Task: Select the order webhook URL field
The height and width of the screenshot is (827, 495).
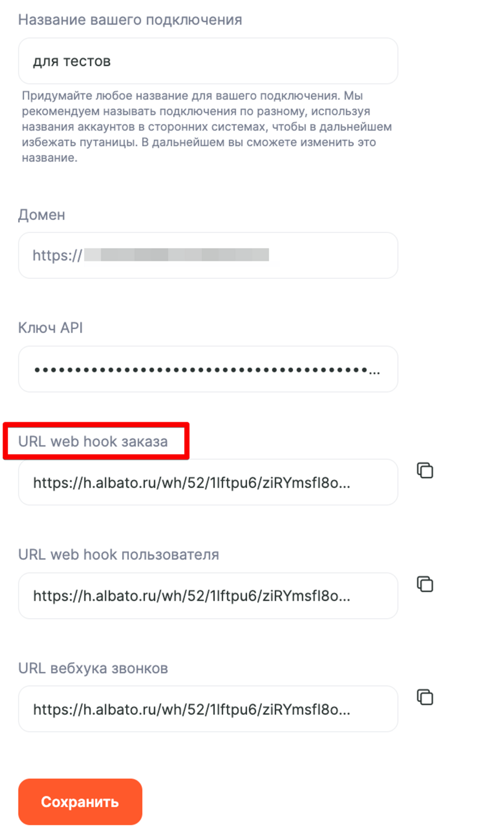Action: pos(208,482)
